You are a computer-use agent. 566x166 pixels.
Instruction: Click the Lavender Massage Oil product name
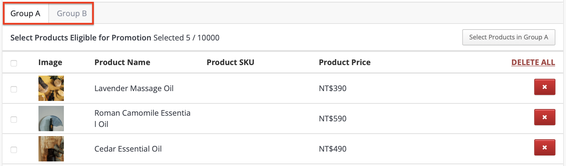pyautogui.click(x=134, y=88)
